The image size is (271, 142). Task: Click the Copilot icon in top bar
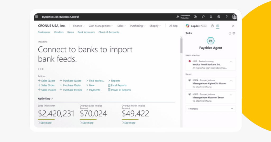click(x=195, y=17)
